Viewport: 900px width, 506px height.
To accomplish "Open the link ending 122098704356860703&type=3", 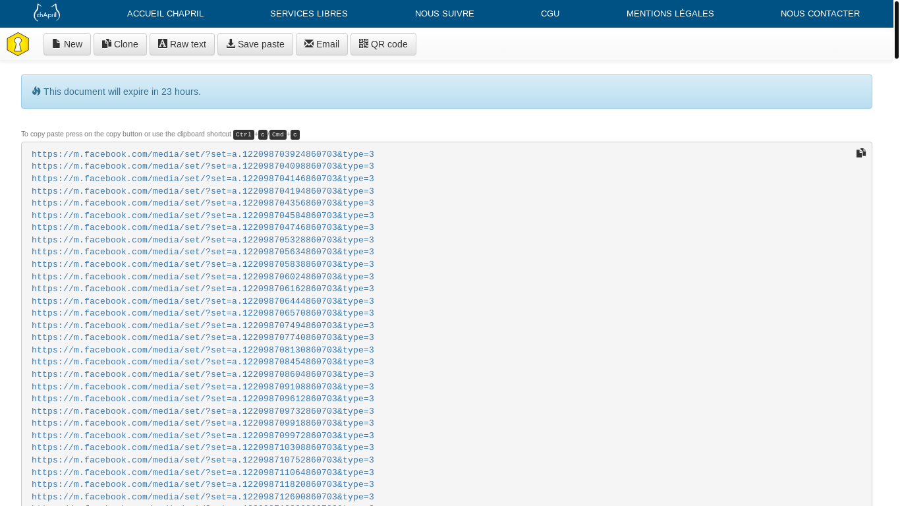I will click(x=203, y=203).
